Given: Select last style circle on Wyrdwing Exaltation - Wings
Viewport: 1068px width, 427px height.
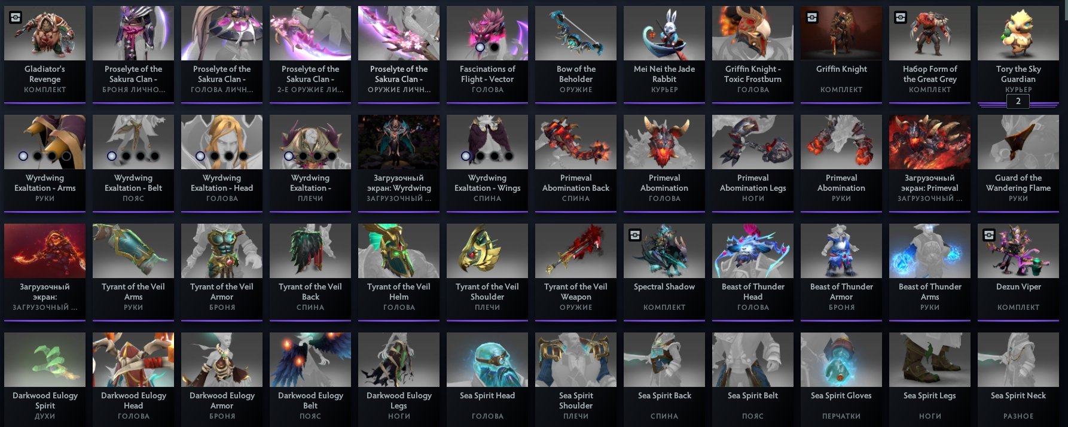Looking at the screenshot, I should [509, 156].
